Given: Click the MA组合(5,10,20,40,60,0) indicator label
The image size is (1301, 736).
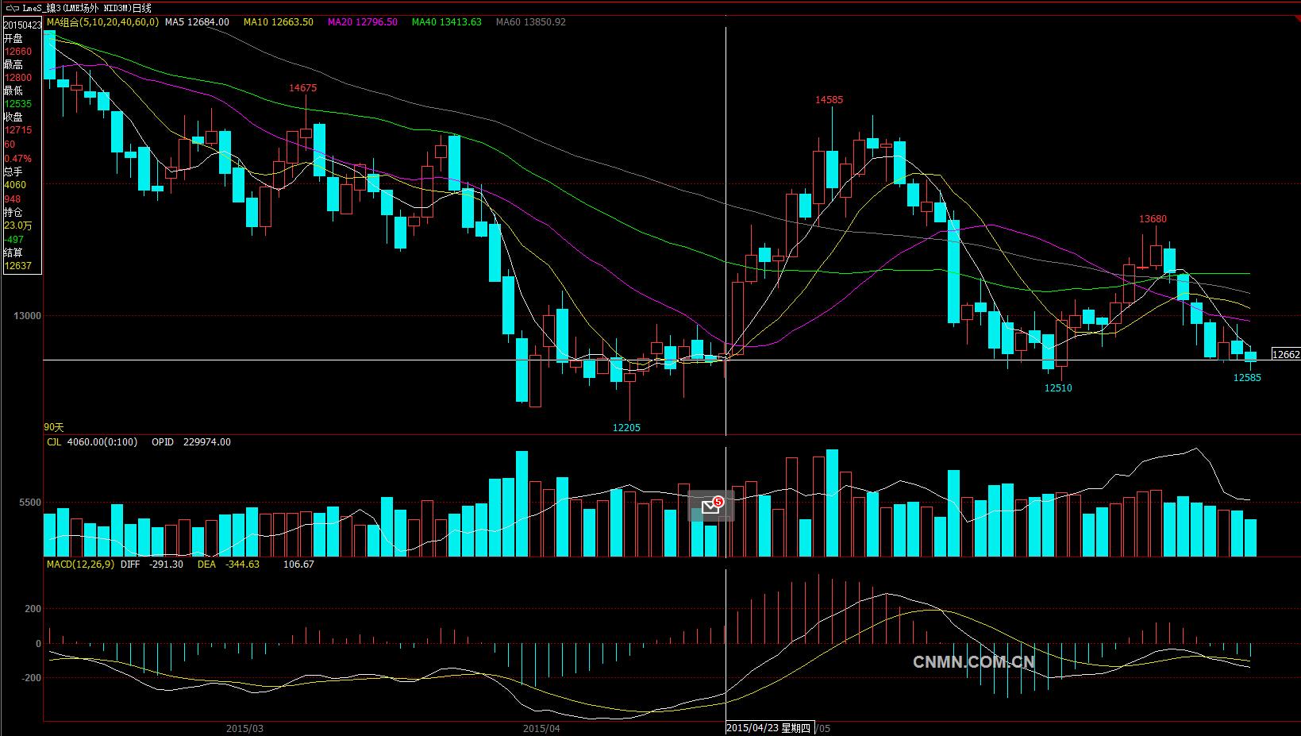Looking at the screenshot, I should (x=102, y=22).
